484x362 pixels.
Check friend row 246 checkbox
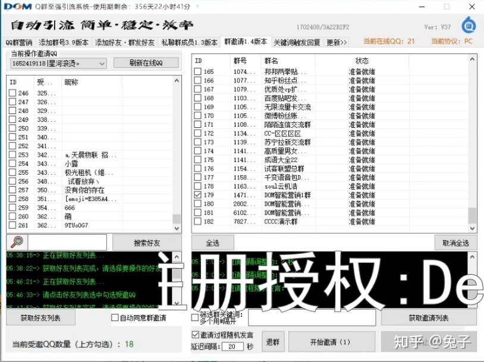click(12, 93)
